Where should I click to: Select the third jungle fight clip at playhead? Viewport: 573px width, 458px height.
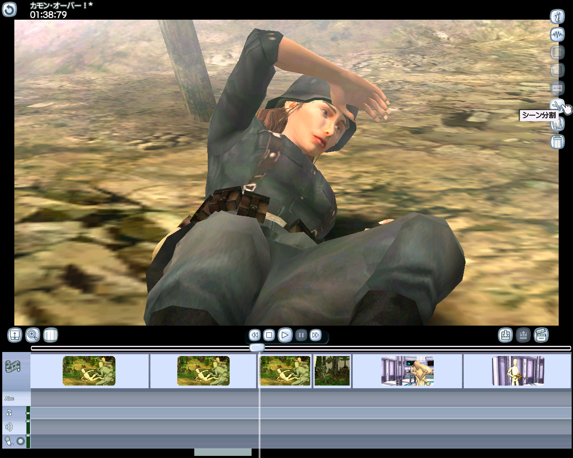pyautogui.click(x=285, y=371)
